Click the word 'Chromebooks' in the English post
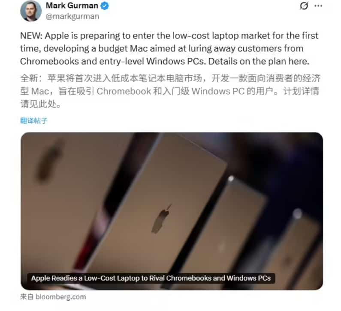 pyautogui.click(x=49, y=61)
